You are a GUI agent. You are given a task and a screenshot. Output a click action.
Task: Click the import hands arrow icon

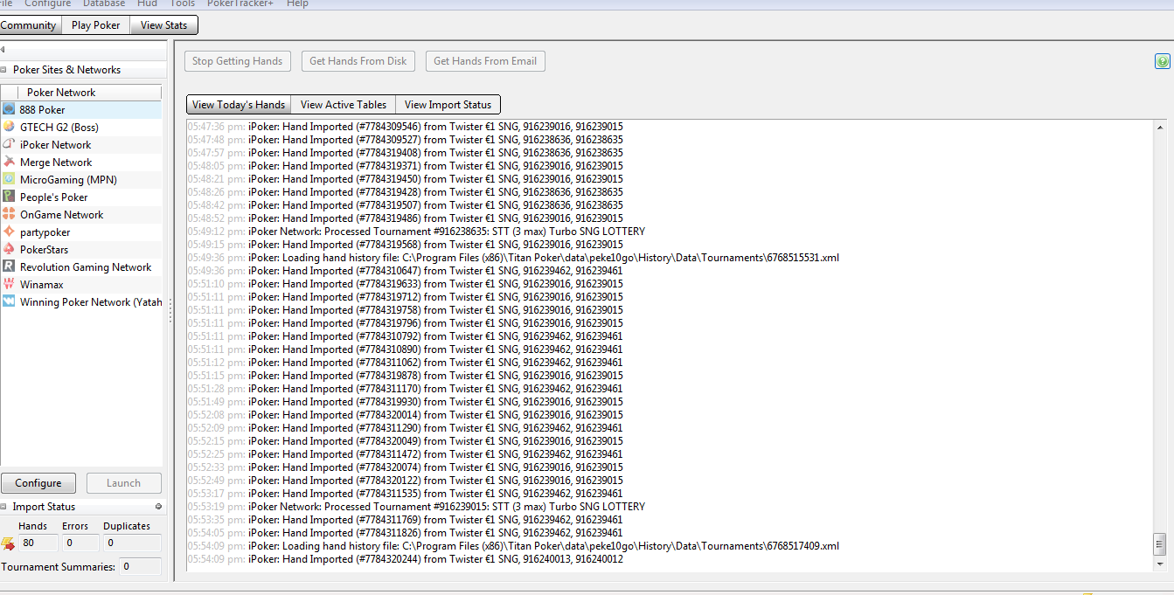[8, 543]
